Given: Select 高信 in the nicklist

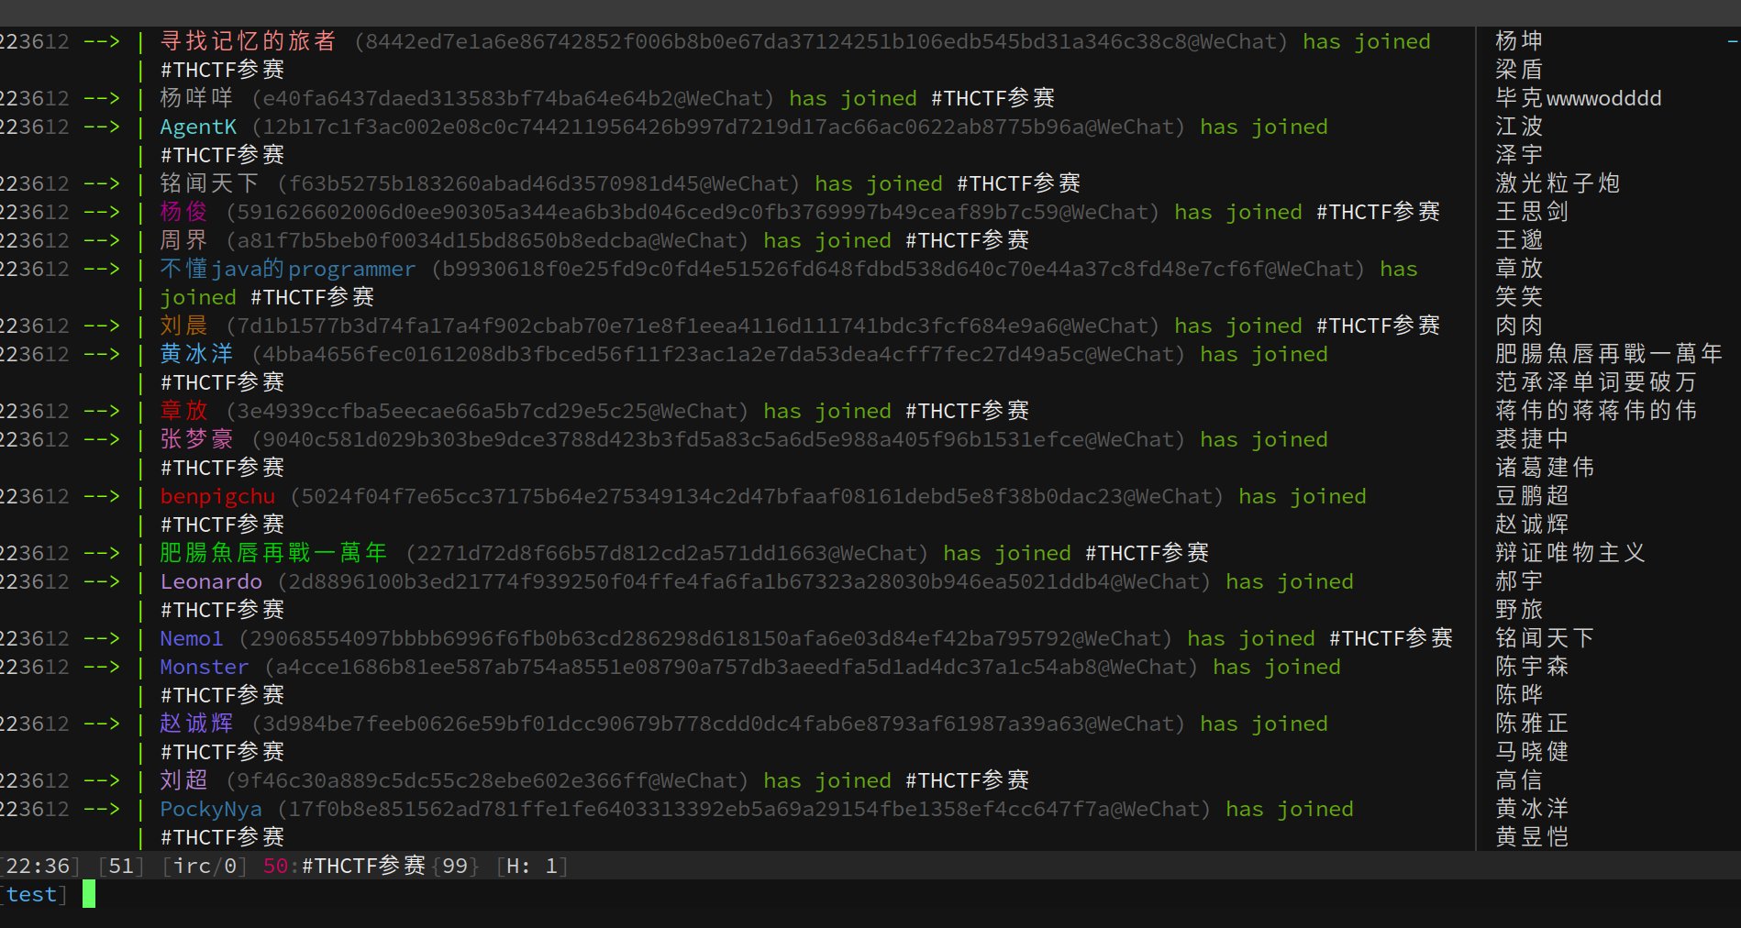Looking at the screenshot, I should pos(1519,780).
